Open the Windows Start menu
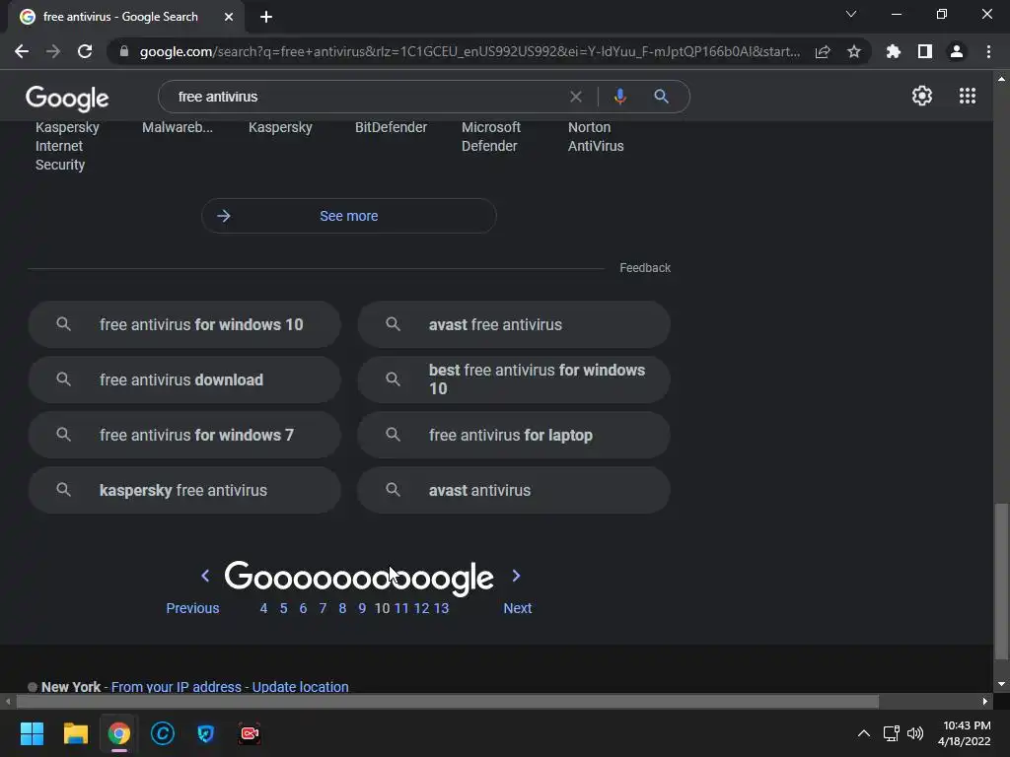The height and width of the screenshot is (757, 1010). [32, 733]
